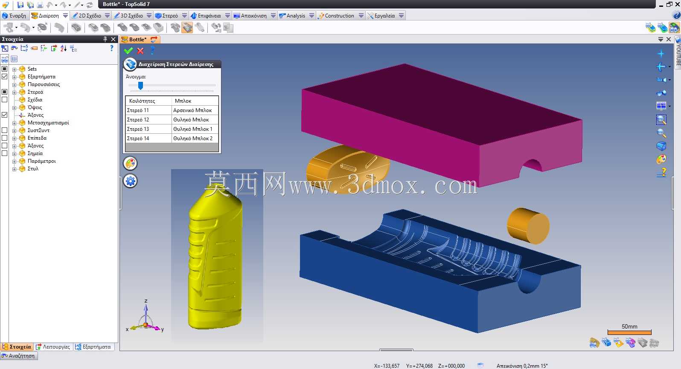Click the Αναζήτηση search button
This screenshot has width=681, height=369.
point(19,356)
